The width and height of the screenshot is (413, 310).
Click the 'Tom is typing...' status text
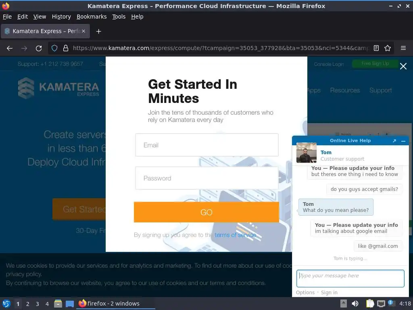pyautogui.click(x=350, y=258)
